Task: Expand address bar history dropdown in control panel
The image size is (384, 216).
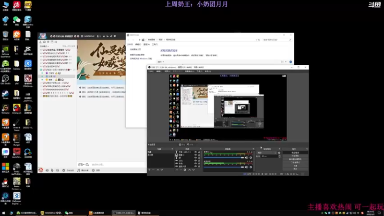Action: click(x=256, y=40)
